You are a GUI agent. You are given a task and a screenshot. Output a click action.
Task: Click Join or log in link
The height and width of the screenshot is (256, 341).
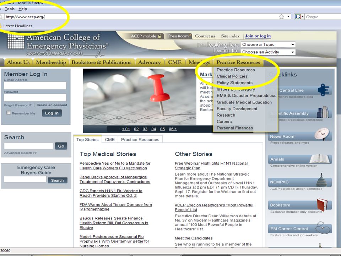click(x=258, y=36)
